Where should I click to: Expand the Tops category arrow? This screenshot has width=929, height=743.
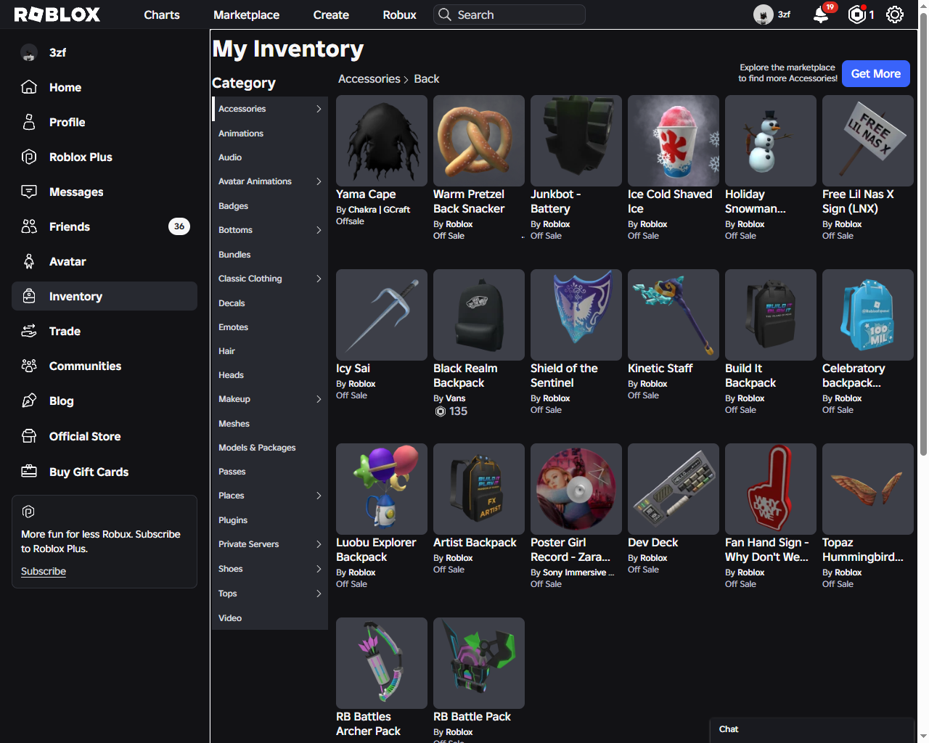319,594
